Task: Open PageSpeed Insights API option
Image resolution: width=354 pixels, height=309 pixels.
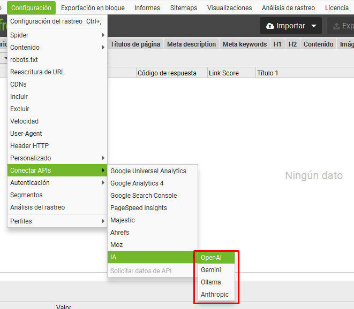Action: click(139, 208)
